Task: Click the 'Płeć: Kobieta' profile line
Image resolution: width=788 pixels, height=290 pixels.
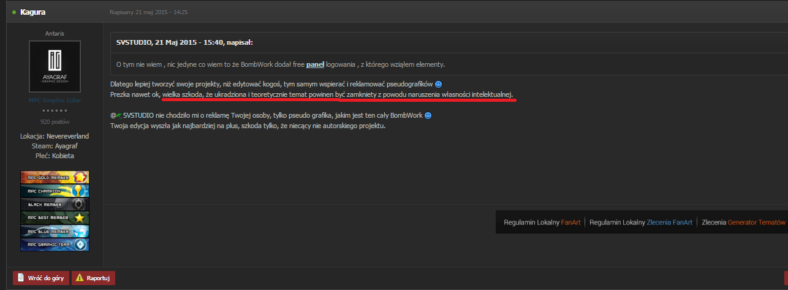Action: pyautogui.click(x=55, y=156)
